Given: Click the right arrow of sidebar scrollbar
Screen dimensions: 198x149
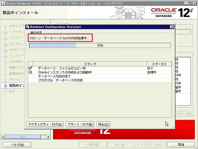Looking at the screenshot, I should tap(48, 137).
